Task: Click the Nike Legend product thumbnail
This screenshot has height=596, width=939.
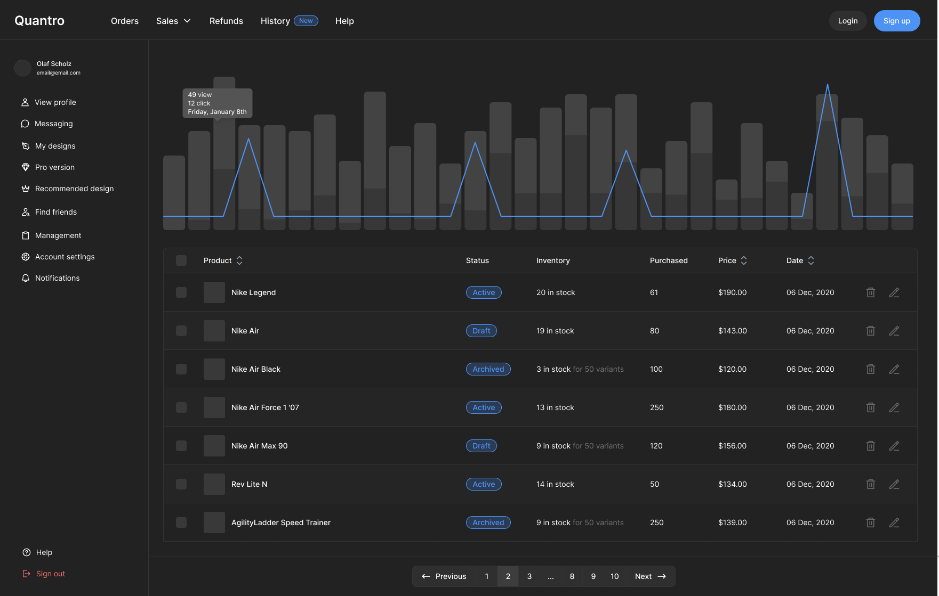Action: pos(214,292)
